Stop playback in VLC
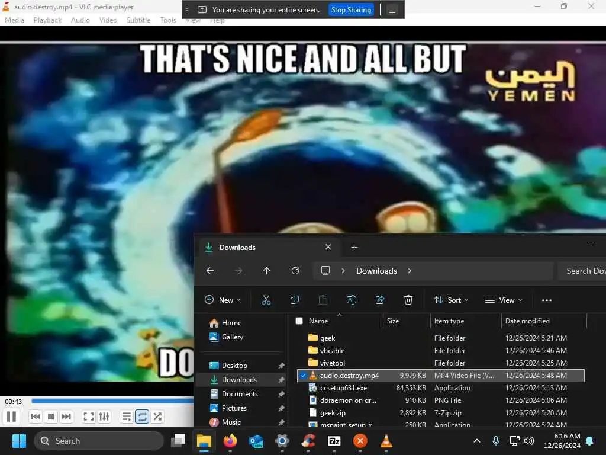Image resolution: width=606 pixels, height=455 pixels. tap(51, 416)
